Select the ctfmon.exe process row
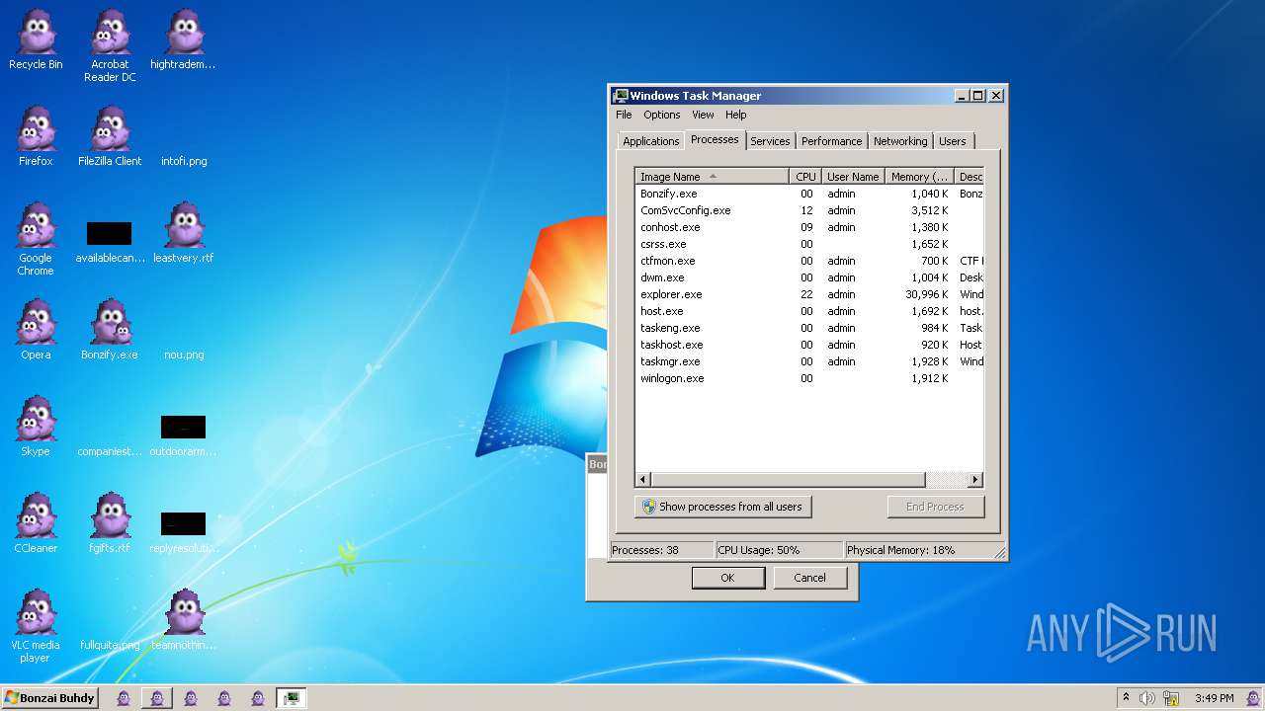This screenshot has width=1265, height=711. pyautogui.click(x=809, y=261)
